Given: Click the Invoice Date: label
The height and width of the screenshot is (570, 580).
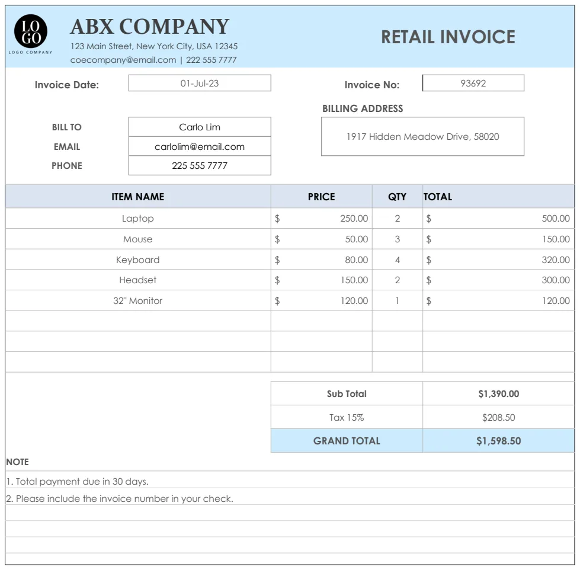Looking at the screenshot, I should tap(67, 85).
